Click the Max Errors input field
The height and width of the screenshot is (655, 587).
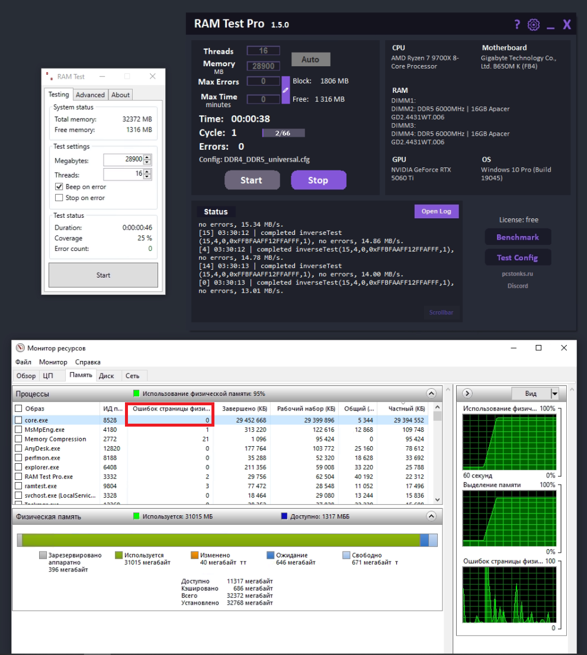click(x=263, y=81)
